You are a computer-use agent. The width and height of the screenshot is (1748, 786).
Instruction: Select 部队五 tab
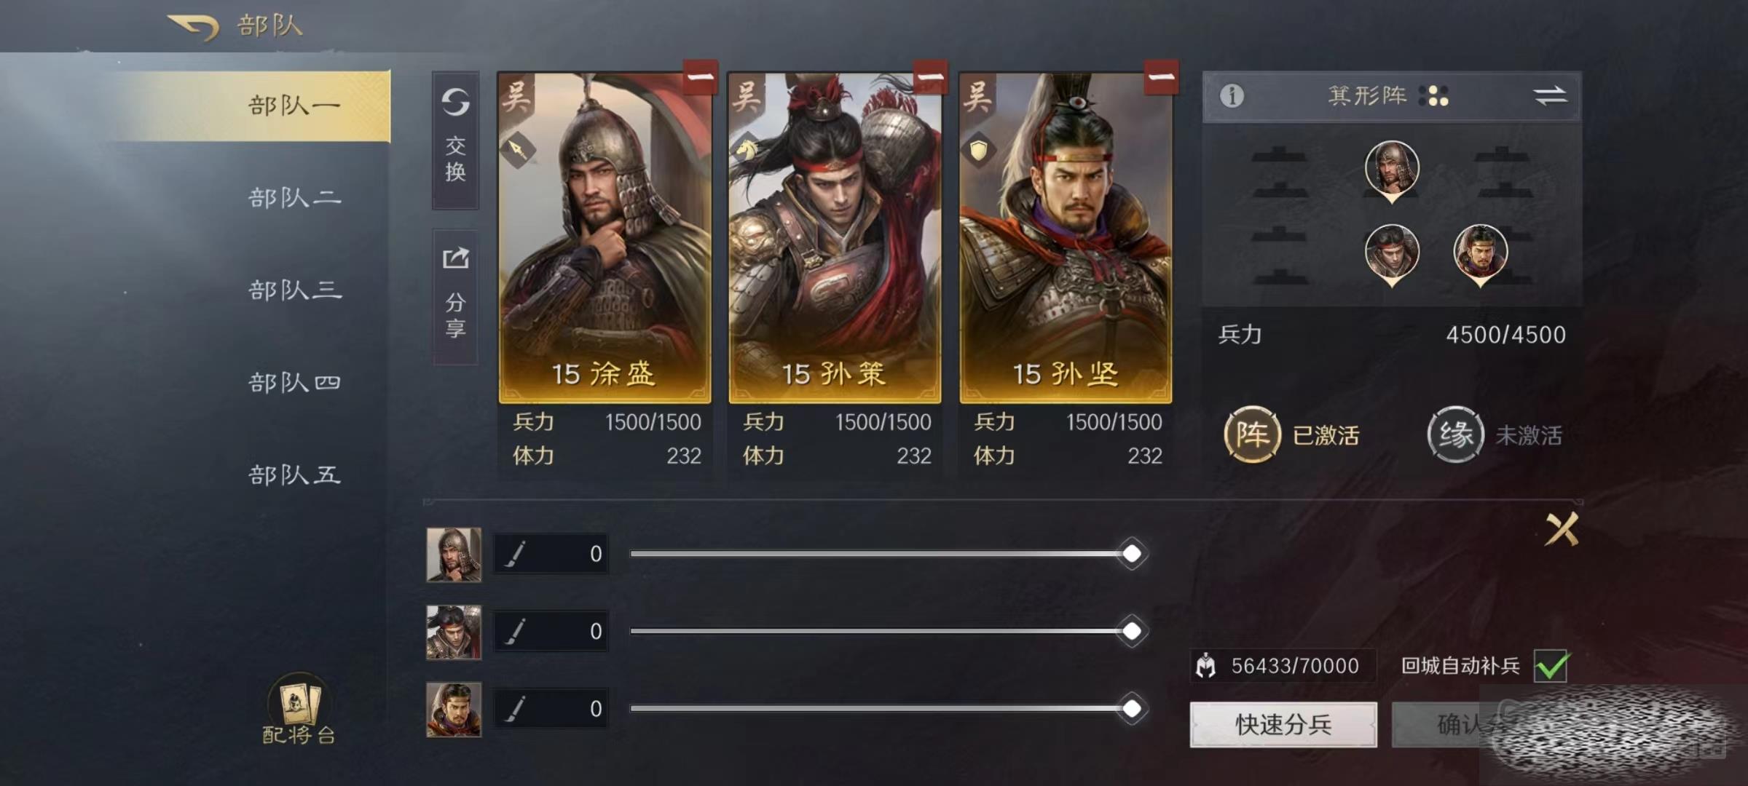point(294,475)
